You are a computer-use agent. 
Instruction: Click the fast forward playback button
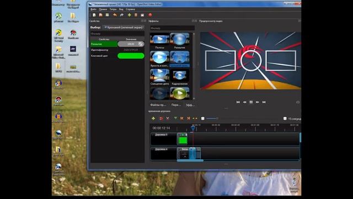tap(258, 102)
